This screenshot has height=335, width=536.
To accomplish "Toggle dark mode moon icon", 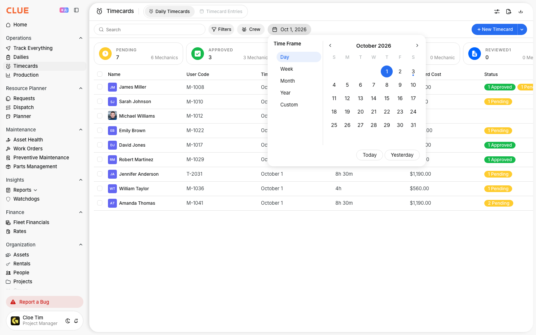I will 68,321.
